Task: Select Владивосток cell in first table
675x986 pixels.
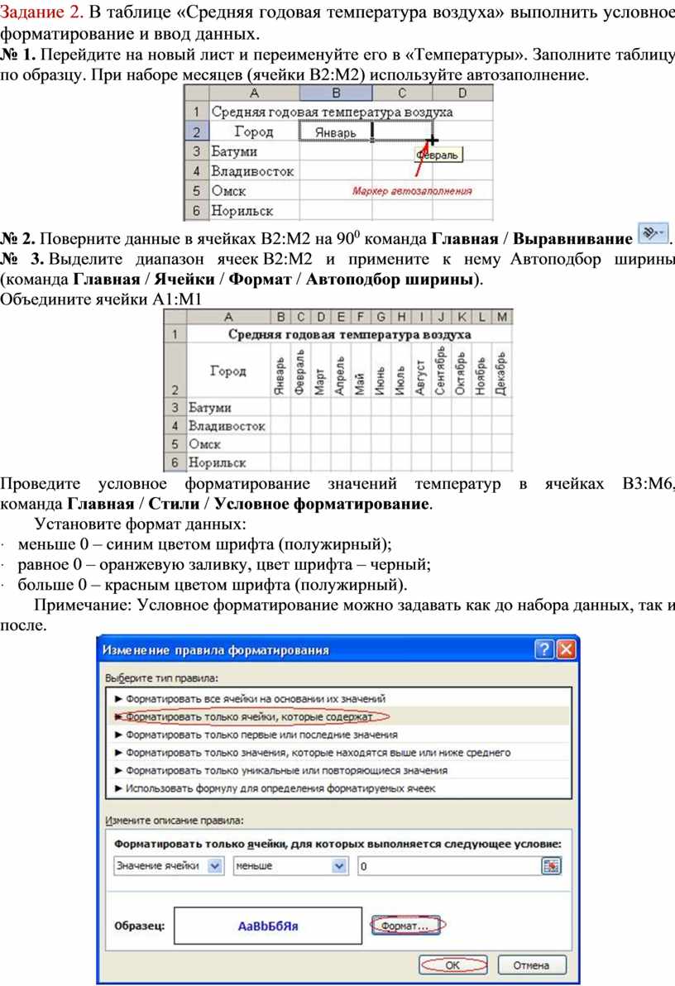Action: pos(254,171)
